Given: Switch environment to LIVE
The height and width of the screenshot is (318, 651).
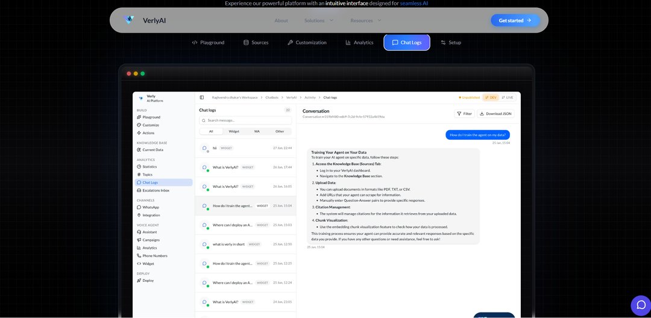Looking at the screenshot, I should click(x=508, y=97).
